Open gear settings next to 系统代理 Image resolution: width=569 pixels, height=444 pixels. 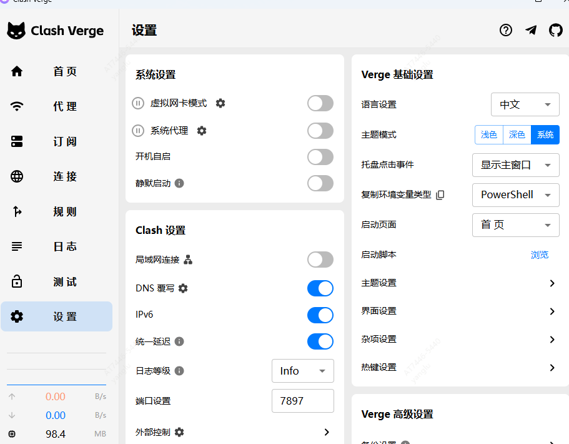tap(202, 131)
